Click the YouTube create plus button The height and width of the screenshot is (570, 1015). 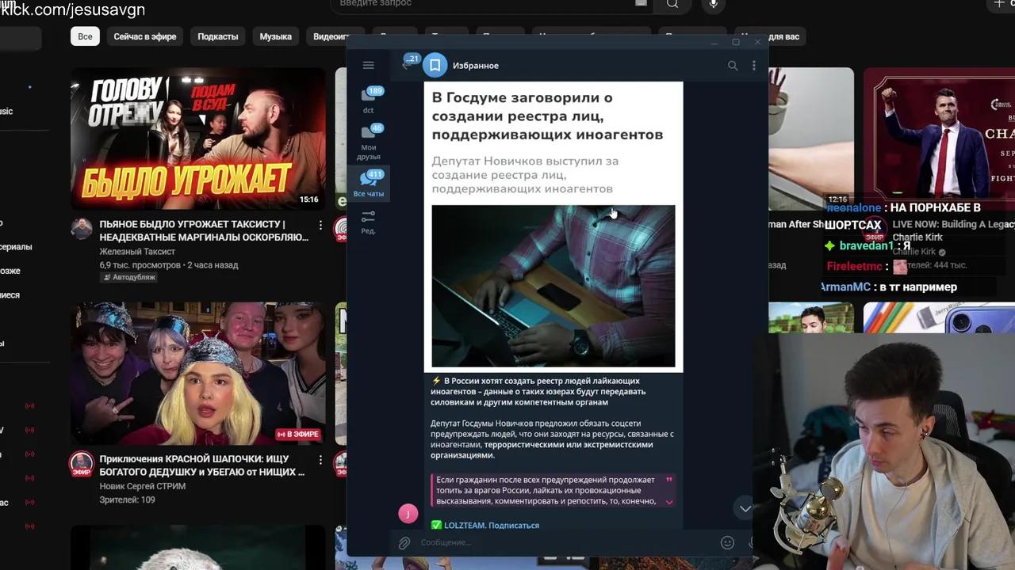[999, 4]
